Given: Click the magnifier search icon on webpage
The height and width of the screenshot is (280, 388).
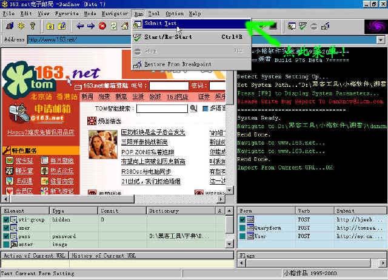Looking at the screenshot, I should [193, 108].
